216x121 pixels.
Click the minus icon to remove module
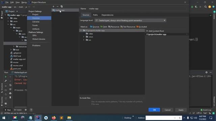pos(58,6)
